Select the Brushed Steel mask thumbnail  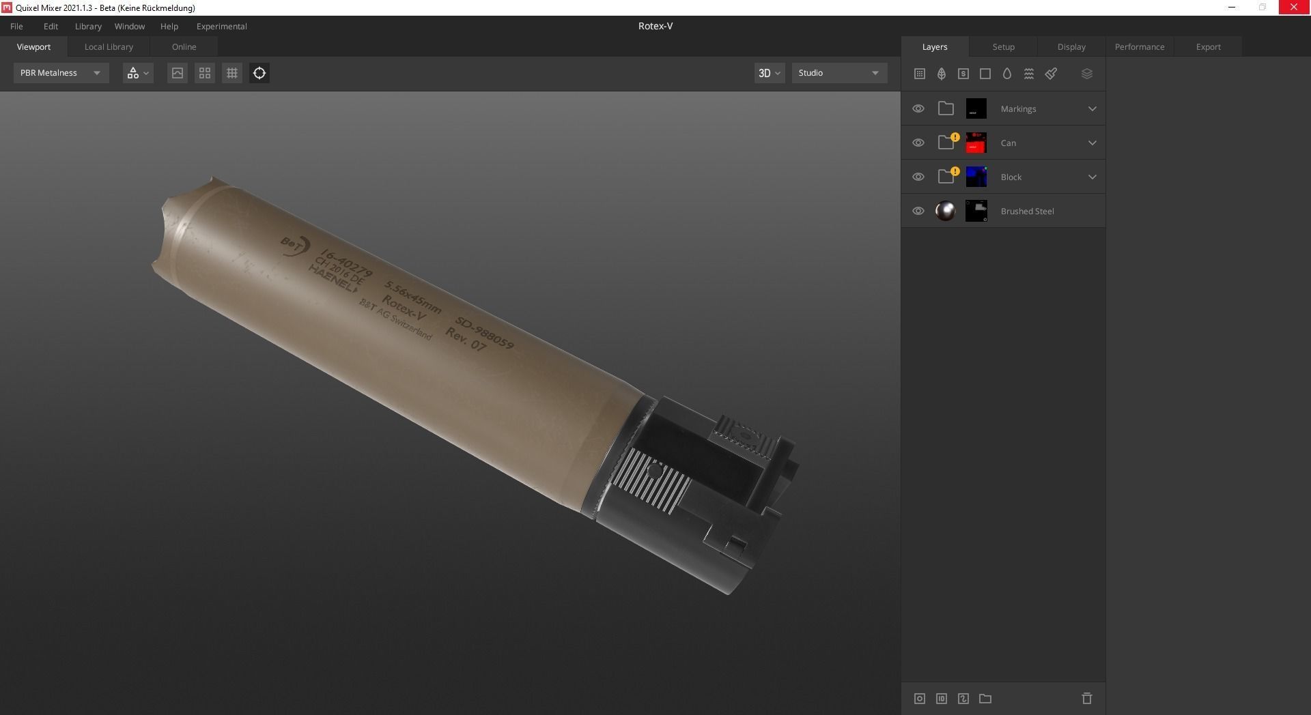click(976, 211)
